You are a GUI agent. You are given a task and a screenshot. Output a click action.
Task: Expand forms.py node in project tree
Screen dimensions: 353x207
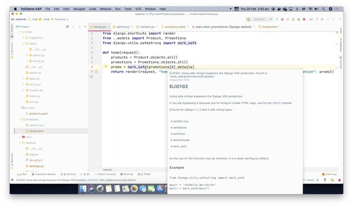click(23, 85)
